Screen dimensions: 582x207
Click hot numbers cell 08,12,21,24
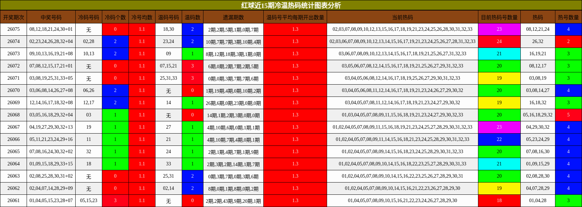point(538,29)
